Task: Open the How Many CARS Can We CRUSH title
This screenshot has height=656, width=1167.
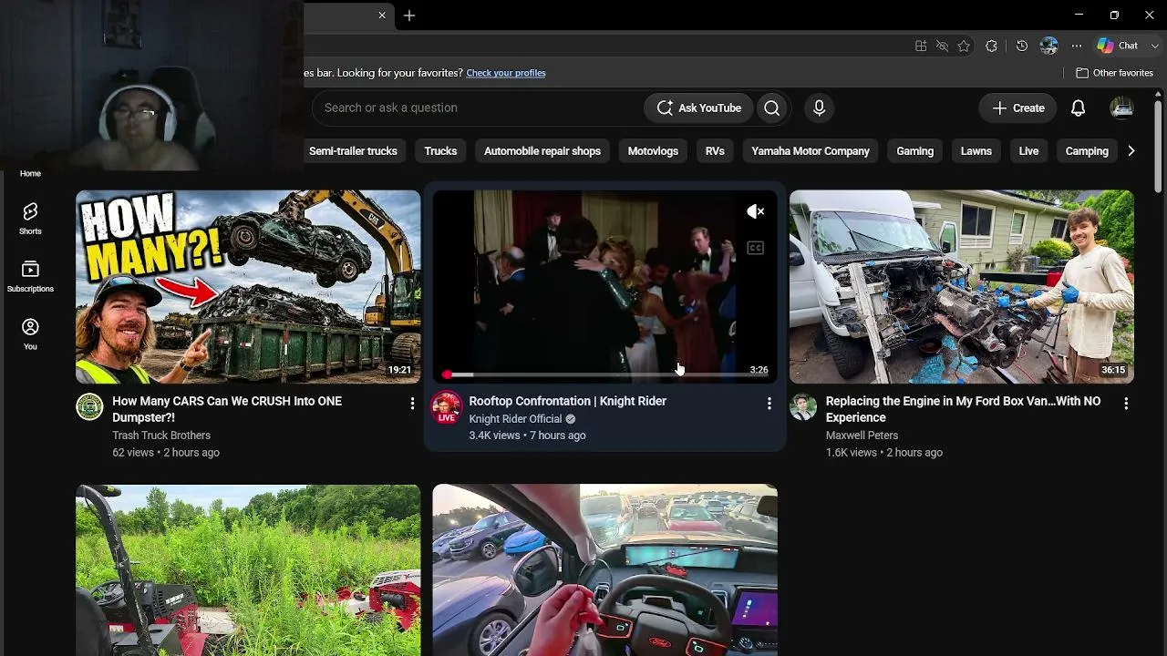Action: [x=227, y=409]
